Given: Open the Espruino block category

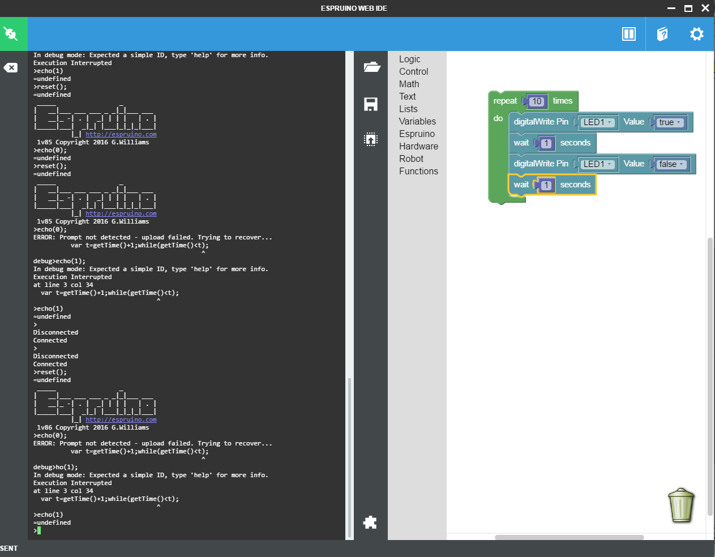Looking at the screenshot, I should coord(417,134).
